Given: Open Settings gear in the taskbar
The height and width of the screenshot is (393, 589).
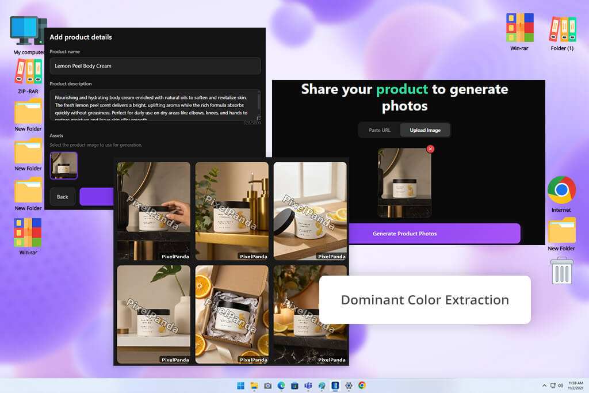Looking at the screenshot, I should pyautogui.click(x=349, y=386).
